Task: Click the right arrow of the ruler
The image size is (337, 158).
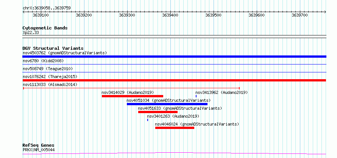Action: (325, 12)
